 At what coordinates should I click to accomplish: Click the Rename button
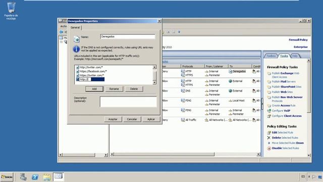[x=114, y=89]
